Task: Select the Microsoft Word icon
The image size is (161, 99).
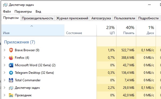Action: coord(11,65)
